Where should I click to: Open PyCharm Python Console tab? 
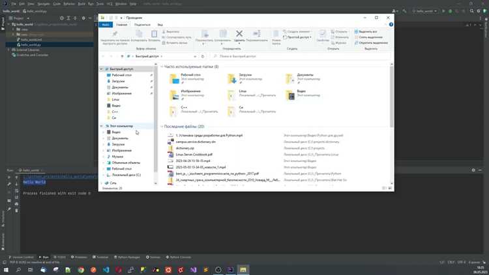pyautogui.click(x=179, y=257)
